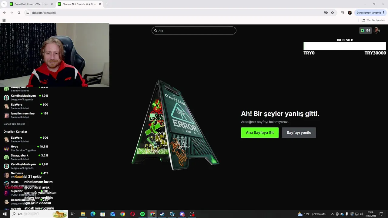
Task: Open the volume icon in system tray
Action: tap(361, 214)
